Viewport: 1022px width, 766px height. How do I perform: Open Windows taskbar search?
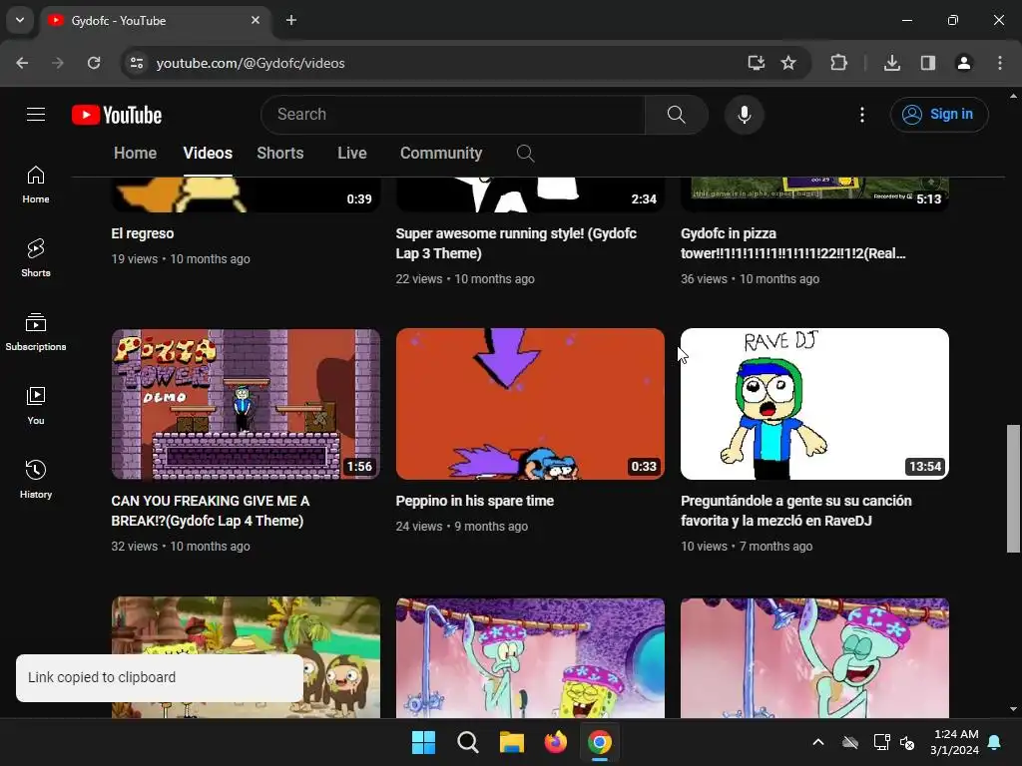468,742
